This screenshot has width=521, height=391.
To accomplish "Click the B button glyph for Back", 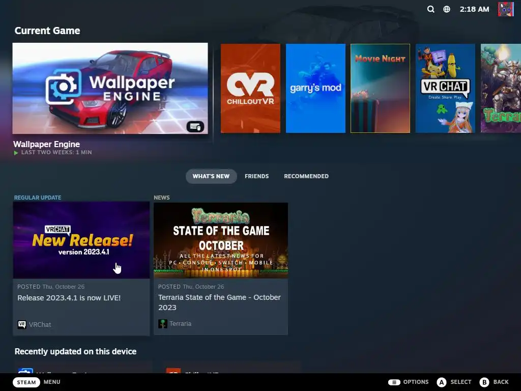I will [x=484, y=382].
